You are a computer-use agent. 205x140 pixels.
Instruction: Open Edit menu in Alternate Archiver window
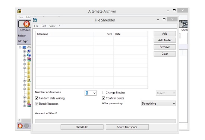(x=28, y=17)
